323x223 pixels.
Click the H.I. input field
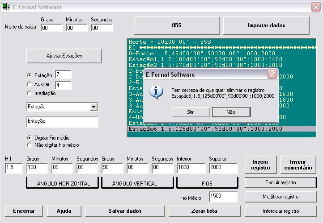pos(14,168)
